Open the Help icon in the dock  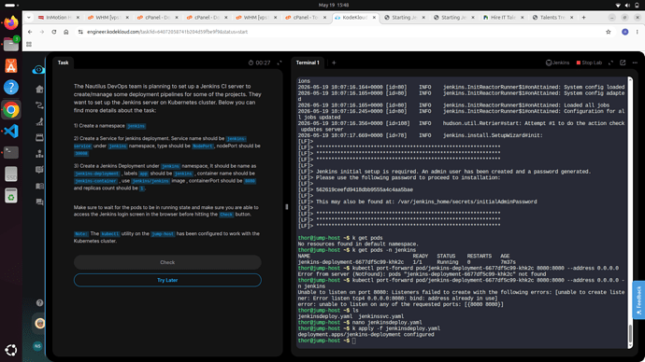click(11, 87)
